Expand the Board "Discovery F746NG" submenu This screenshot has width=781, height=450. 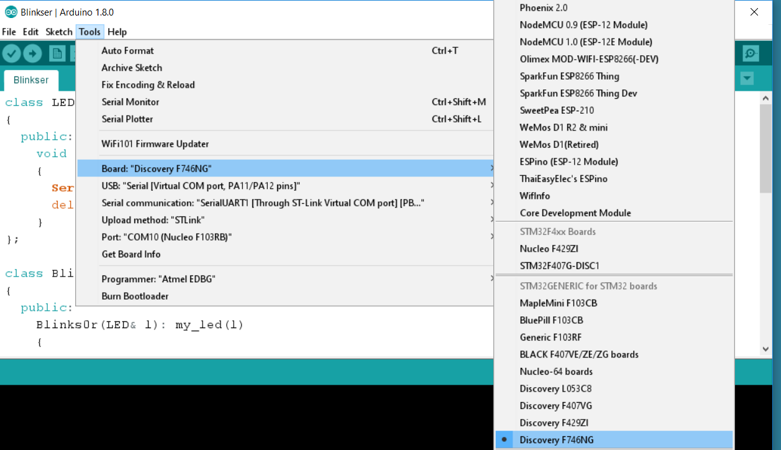click(x=285, y=168)
